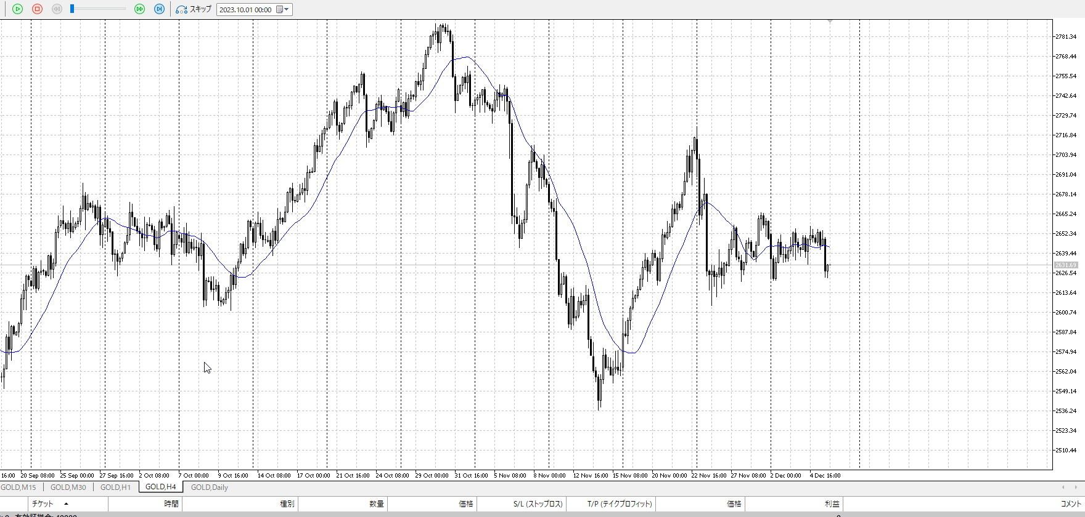1085x517 pixels.
Task: Sort by the チケット column header
Action: (43, 504)
